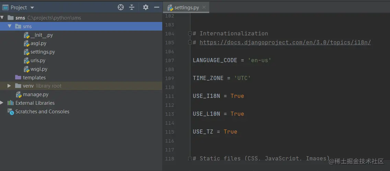This screenshot has width=390, height=171.
Task: Open __init__.py file
Action: (42, 35)
